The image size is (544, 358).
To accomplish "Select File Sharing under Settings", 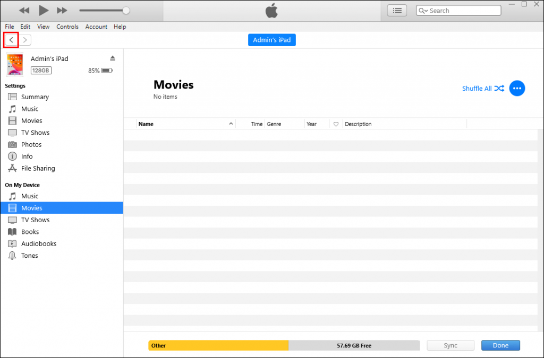I will [x=62, y=168].
